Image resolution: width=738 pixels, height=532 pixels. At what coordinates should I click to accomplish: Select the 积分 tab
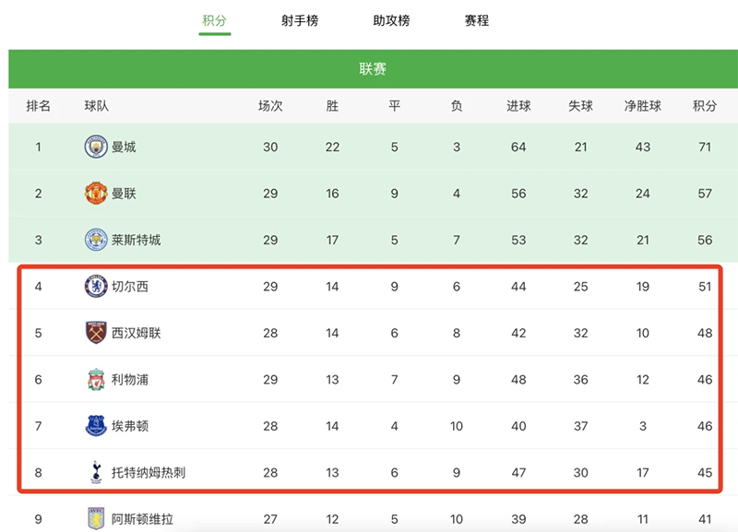point(215,20)
